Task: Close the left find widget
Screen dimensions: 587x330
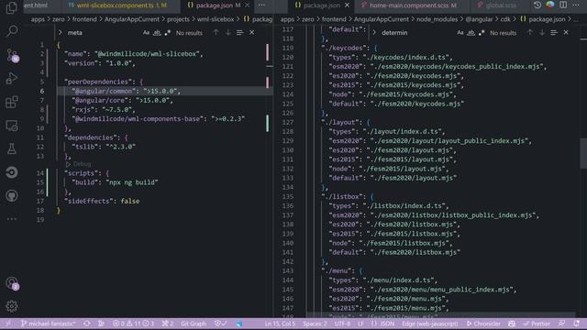Action: (x=252, y=33)
